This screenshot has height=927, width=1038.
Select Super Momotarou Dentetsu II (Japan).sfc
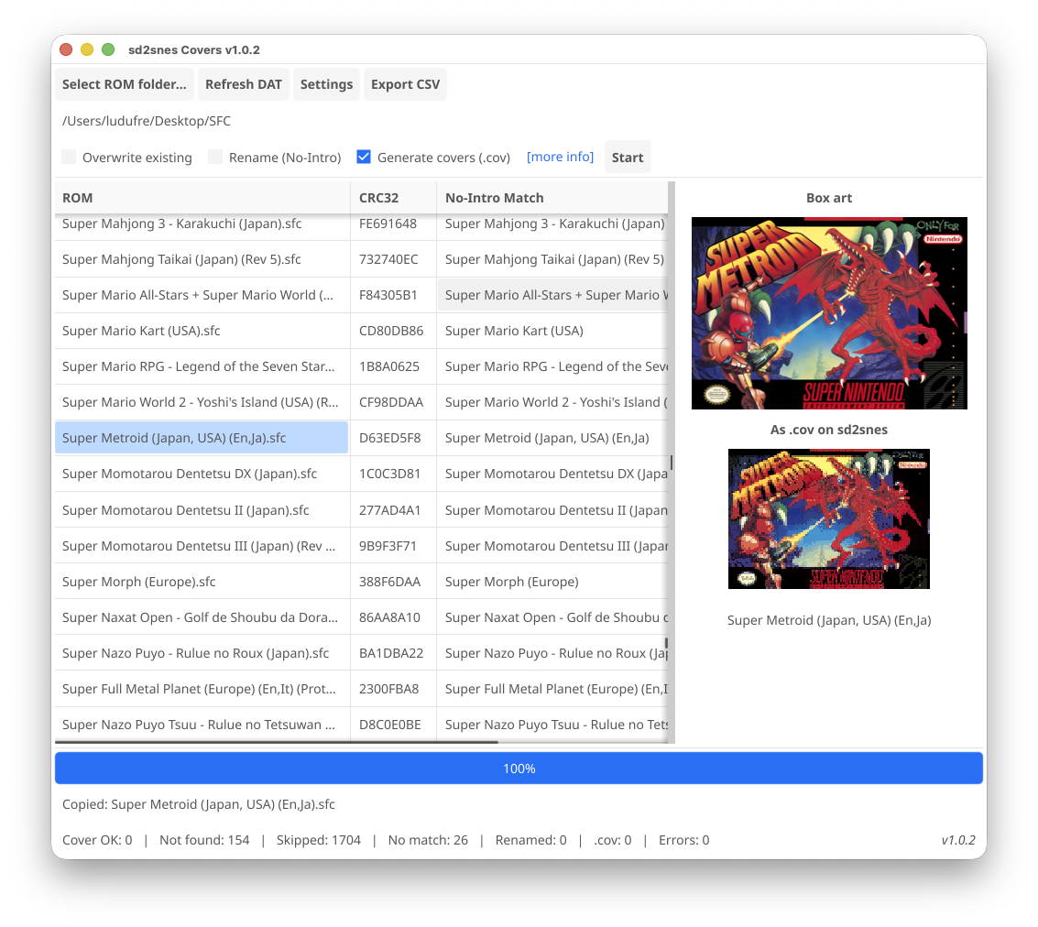click(202, 510)
